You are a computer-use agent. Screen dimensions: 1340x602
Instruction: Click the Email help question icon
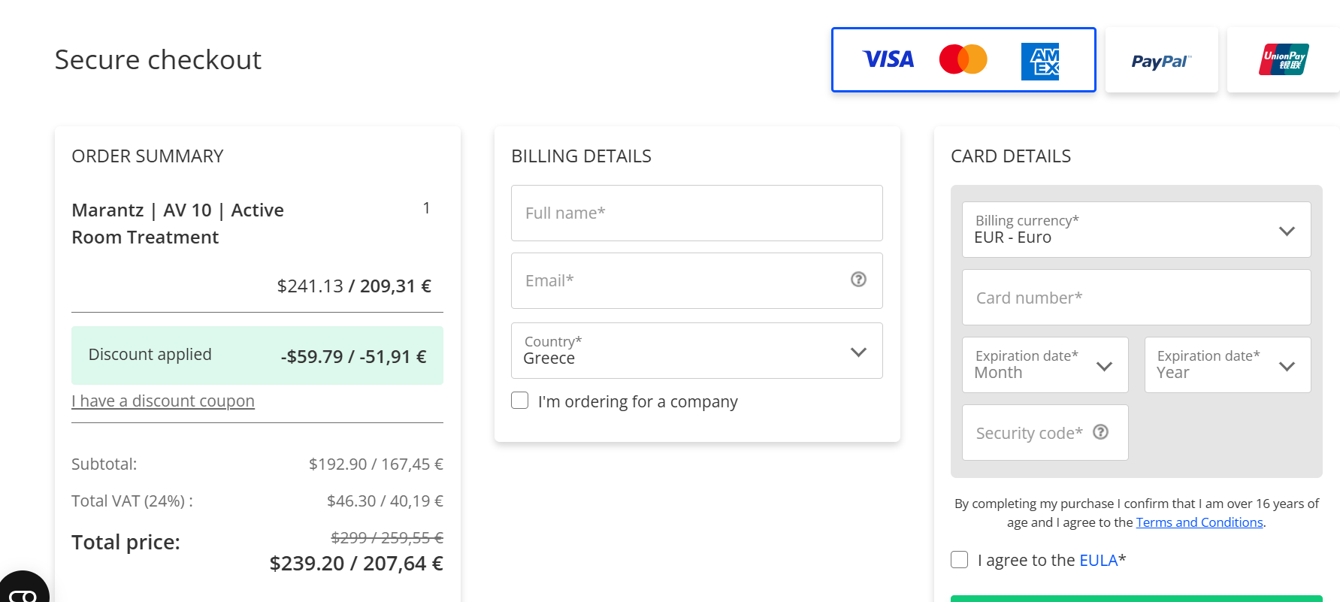[858, 280]
